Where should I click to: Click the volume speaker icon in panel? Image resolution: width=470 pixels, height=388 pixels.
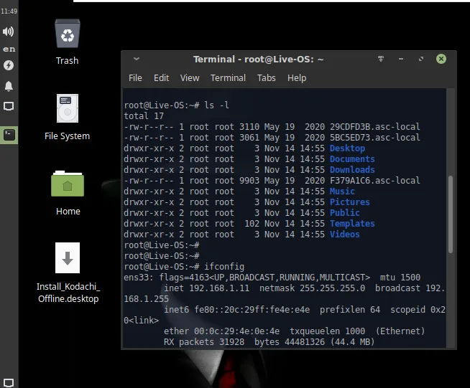pyautogui.click(x=9, y=32)
